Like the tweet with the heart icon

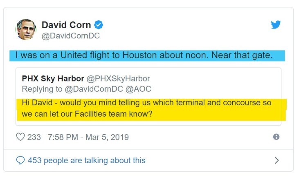[20, 137]
